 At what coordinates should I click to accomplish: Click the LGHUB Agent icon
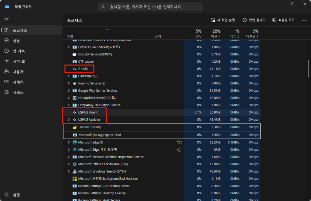coord(75,112)
